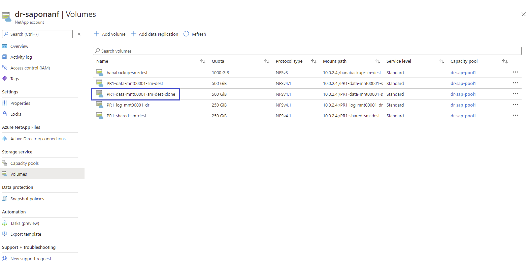Click the Refresh circular arrow icon
The height and width of the screenshot is (264, 528).
point(186,34)
